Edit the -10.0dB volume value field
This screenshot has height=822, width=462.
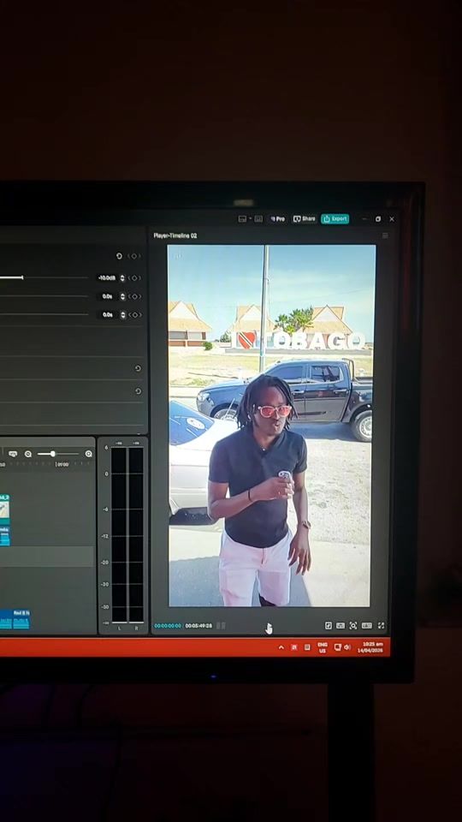point(107,277)
